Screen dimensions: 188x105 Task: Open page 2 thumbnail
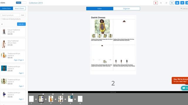(41, 99)
